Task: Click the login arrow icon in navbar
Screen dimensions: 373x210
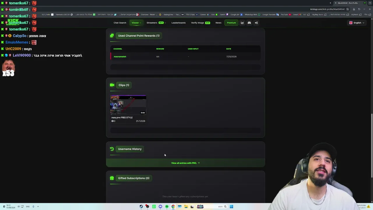Action: 256,23
